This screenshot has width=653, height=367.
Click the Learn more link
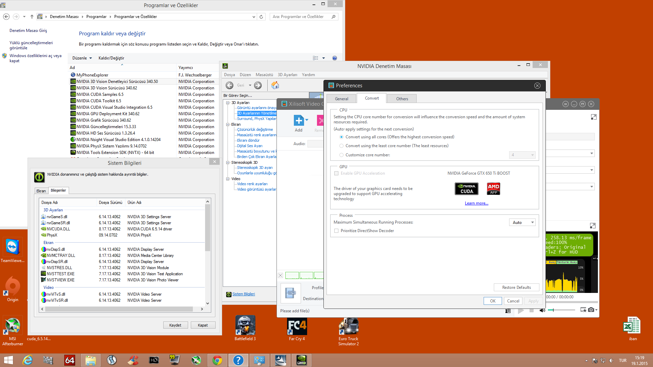476,203
